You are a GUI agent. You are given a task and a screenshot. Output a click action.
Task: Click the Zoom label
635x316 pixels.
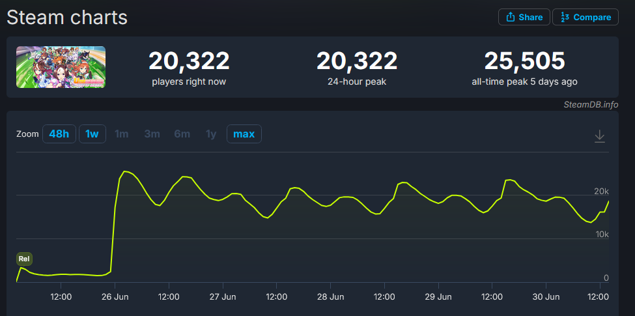click(27, 134)
